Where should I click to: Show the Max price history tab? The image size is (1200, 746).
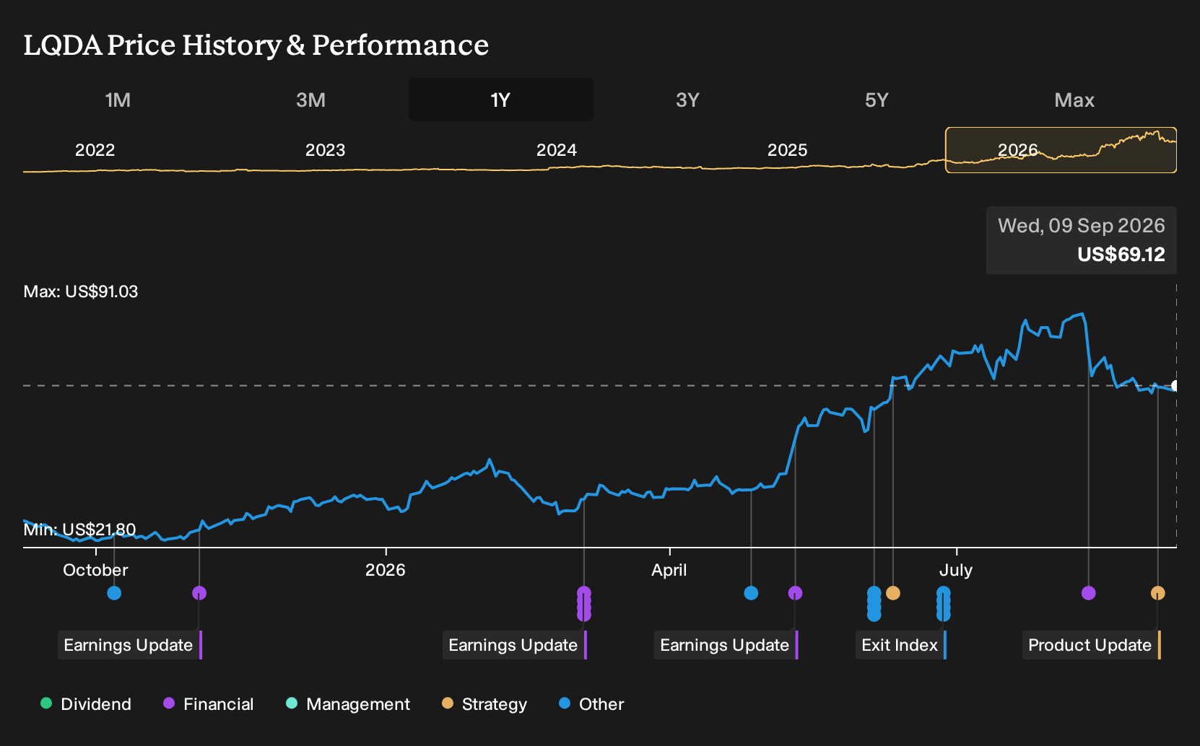coord(1074,100)
